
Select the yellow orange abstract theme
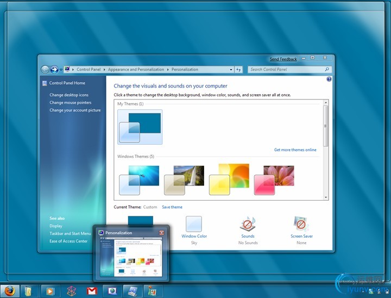click(229, 179)
